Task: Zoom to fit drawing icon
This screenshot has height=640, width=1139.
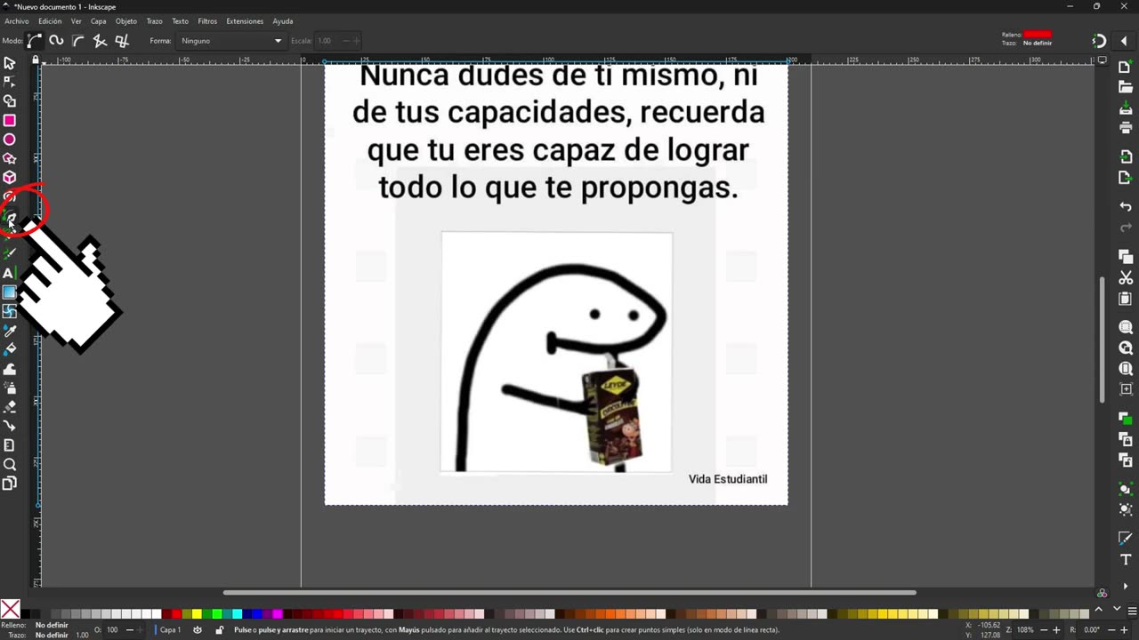Action: click(x=1126, y=348)
